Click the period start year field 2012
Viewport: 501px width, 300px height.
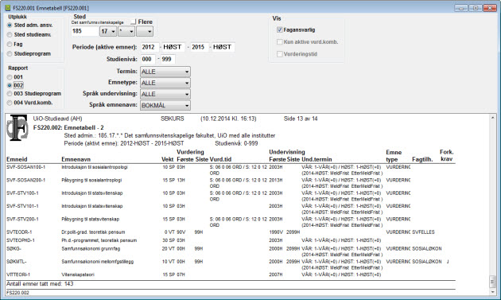pos(150,47)
